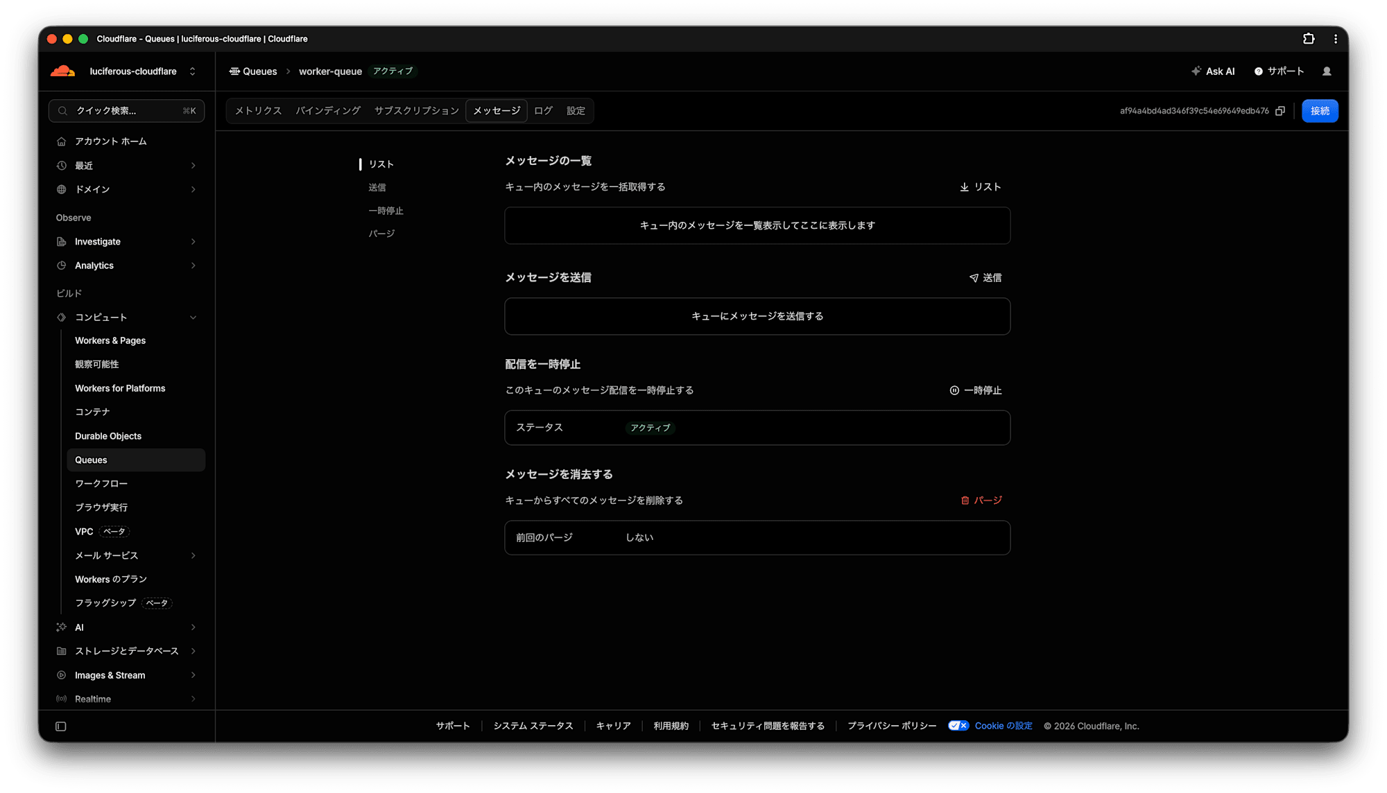Screen dimensions: 1387x793
Task: Open the 設定 tab
Action: tap(576, 111)
